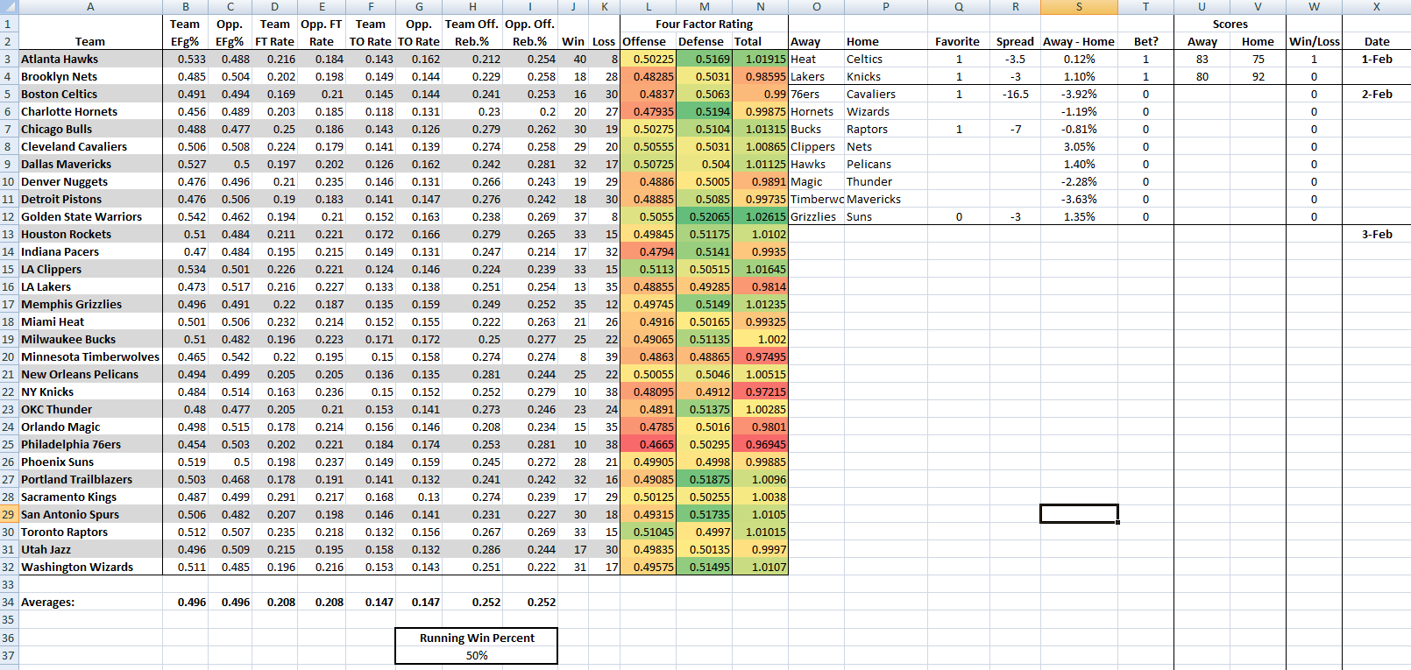
Task: Click column N header
Action: (x=760, y=7)
